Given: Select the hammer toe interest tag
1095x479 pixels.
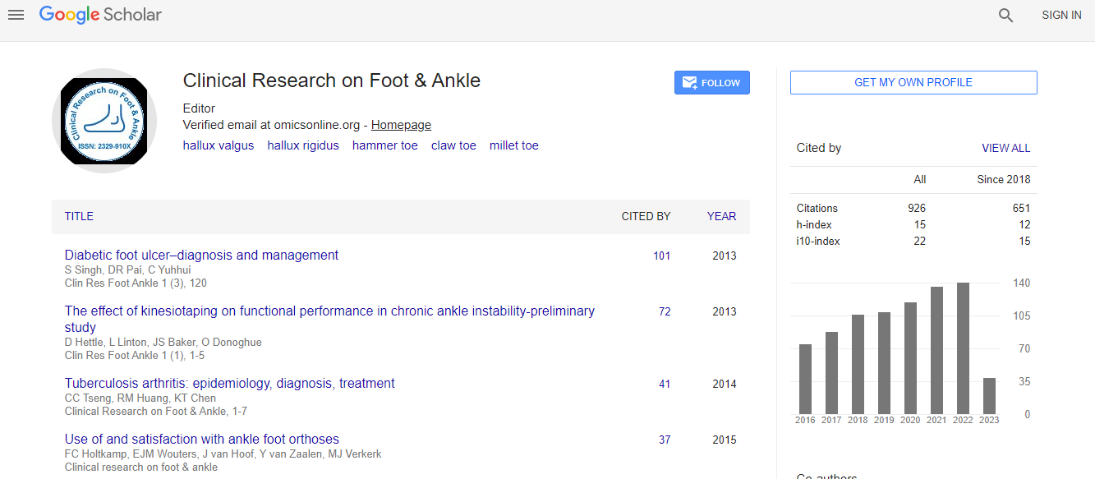Looking at the screenshot, I should pyautogui.click(x=384, y=145).
